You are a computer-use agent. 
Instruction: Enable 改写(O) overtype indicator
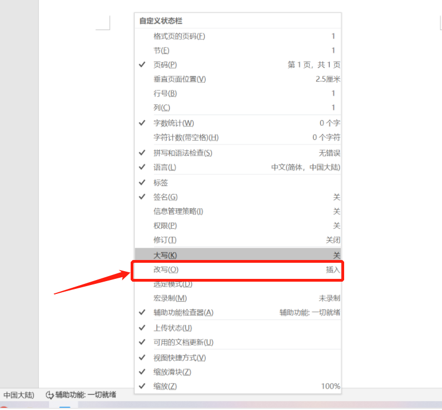click(237, 270)
